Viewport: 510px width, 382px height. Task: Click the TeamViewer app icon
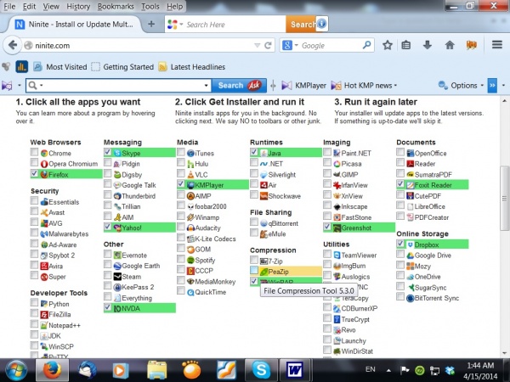[x=337, y=255]
